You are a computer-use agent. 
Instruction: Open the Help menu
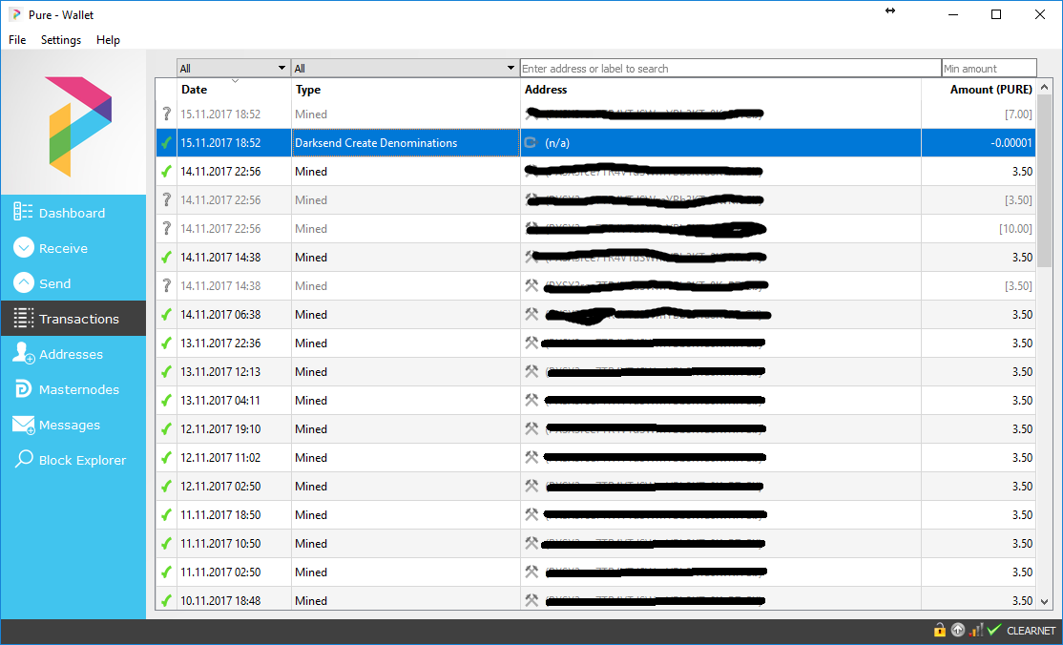click(108, 40)
